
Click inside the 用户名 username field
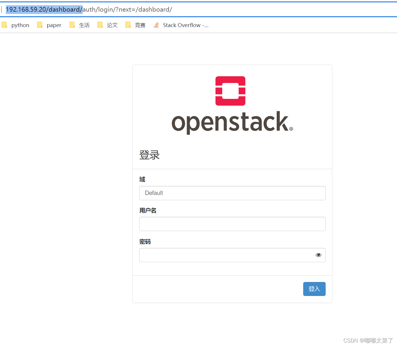pyautogui.click(x=232, y=224)
